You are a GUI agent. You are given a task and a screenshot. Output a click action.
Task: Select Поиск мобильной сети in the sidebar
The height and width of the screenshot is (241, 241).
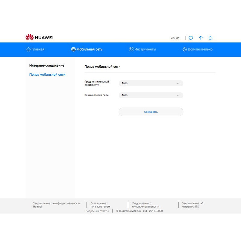click(x=47, y=74)
